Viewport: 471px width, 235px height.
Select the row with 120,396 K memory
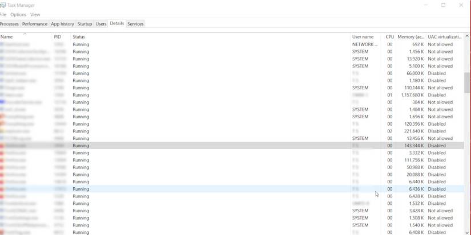pyautogui.click(x=232, y=124)
